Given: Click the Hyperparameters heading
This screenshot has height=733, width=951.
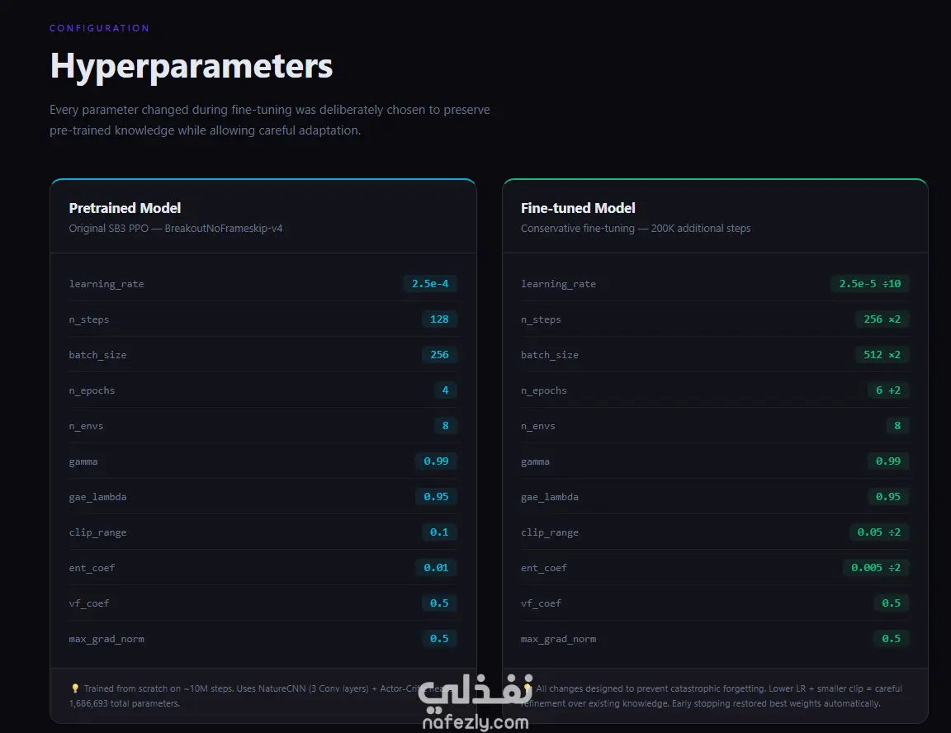Looking at the screenshot, I should click(191, 66).
